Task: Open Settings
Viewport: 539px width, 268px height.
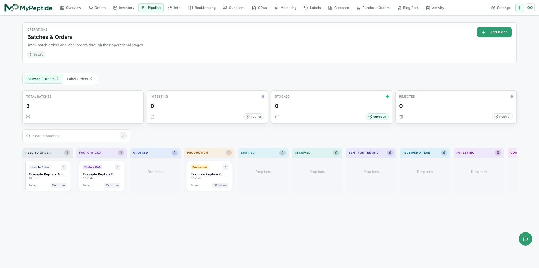Action: tap(501, 8)
